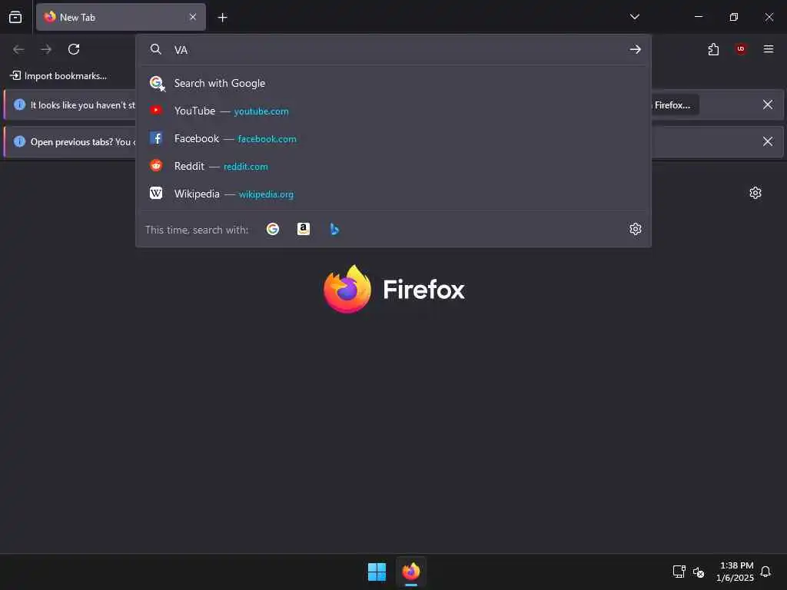Click the info icon on 'Open previous tabs' bar
Screen dimensions: 787x590
click(19, 141)
